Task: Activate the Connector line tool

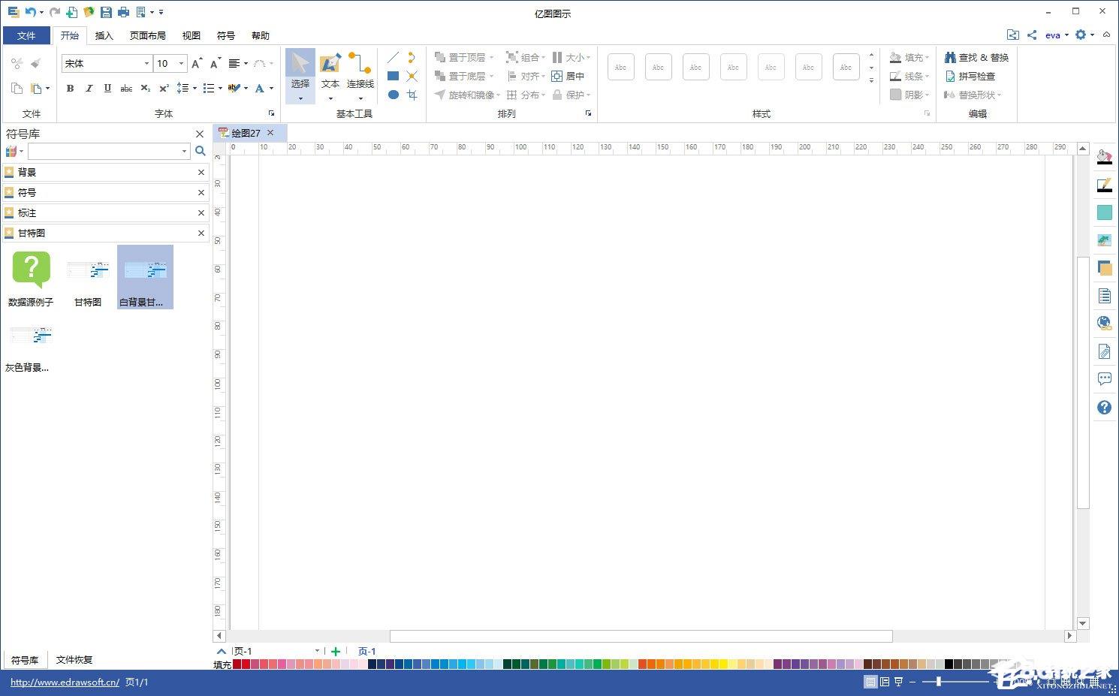Action: coord(360,76)
